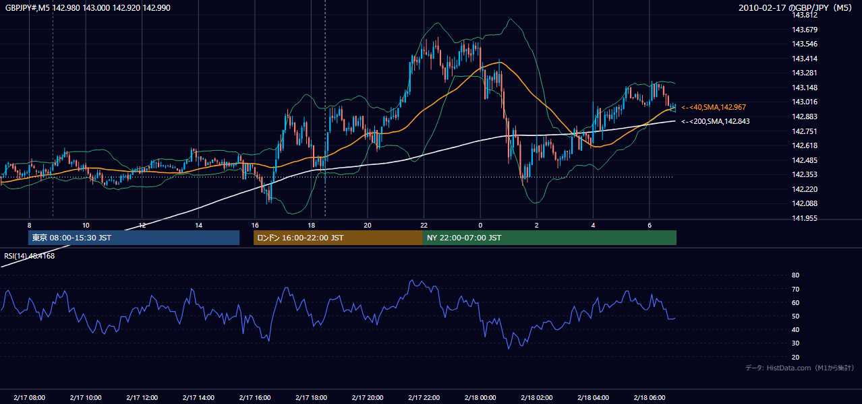The height and width of the screenshot is (404, 862).
Task: Select the Tokyo 08:00-15:30 JST session bar
Action: click(134, 238)
